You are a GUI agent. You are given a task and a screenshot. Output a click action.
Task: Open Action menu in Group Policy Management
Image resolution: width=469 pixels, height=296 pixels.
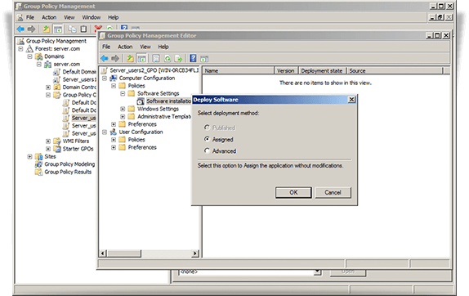[x=49, y=17]
